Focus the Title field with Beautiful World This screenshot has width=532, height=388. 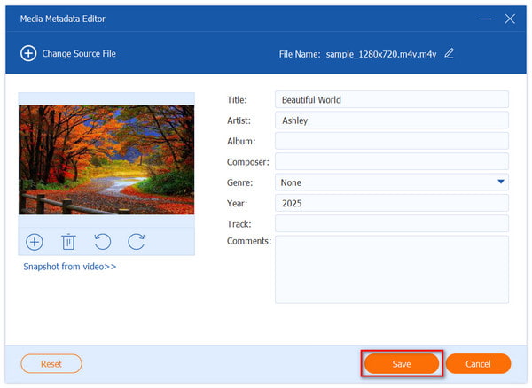tap(391, 100)
